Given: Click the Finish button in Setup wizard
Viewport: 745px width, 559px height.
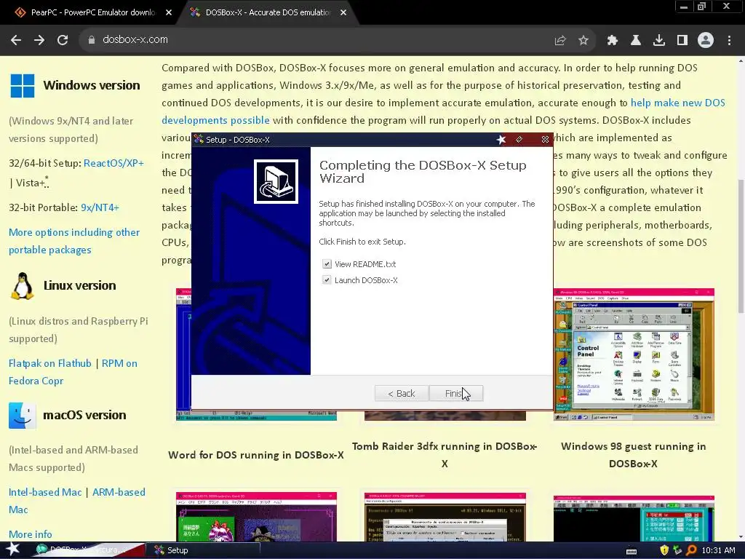Looking at the screenshot, I should click(x=456, y=393).
